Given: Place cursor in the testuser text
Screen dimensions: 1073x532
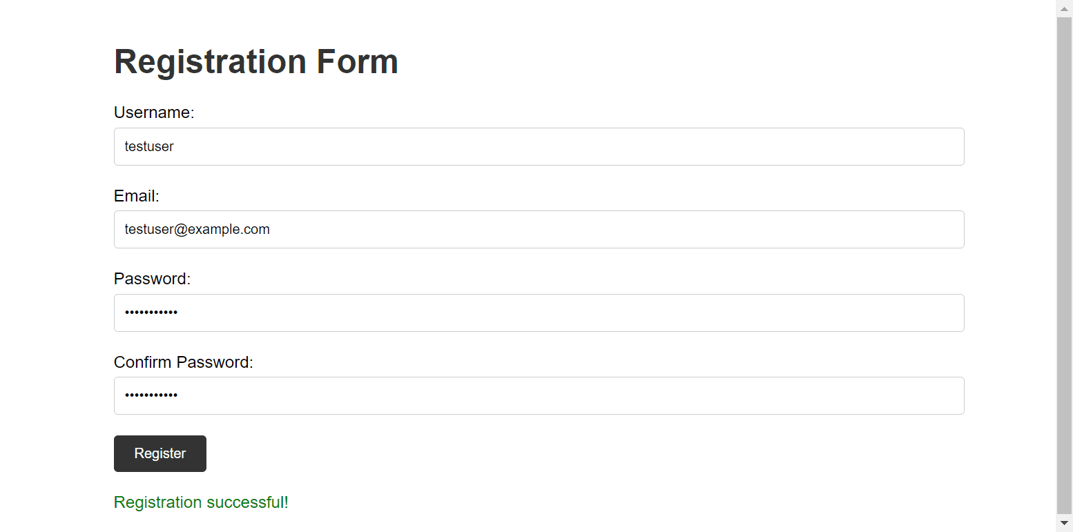Looking at the screenshot, I should coord(149,146).
